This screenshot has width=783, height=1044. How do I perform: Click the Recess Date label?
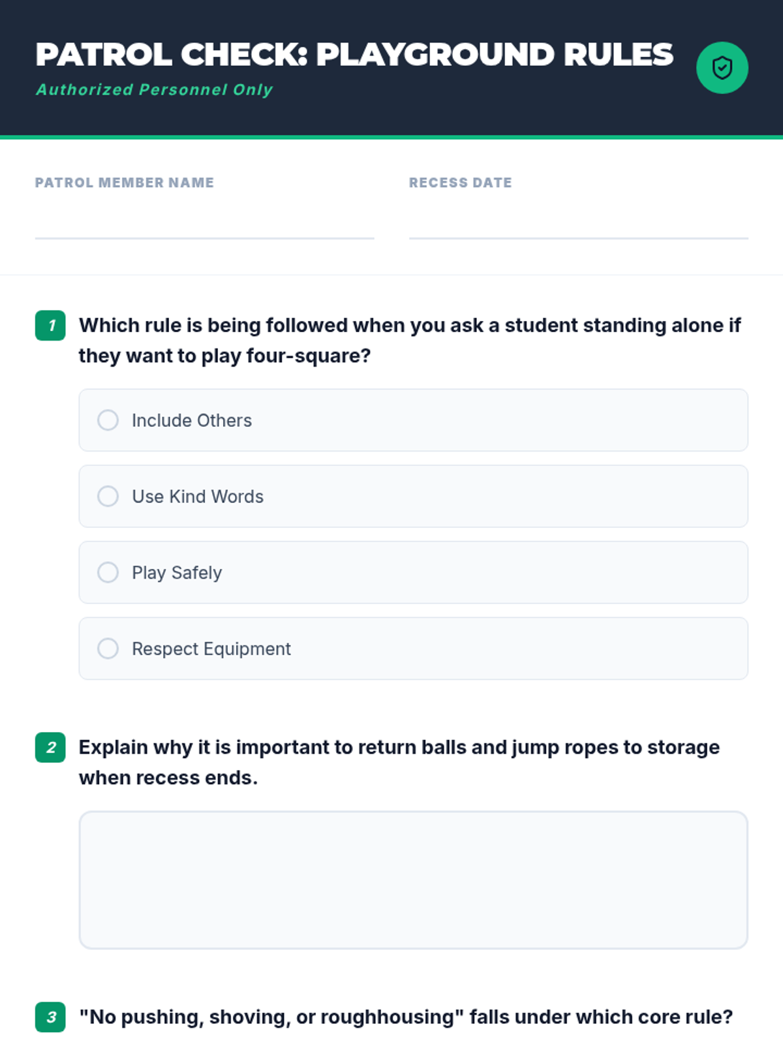click(x=460, y=183)
